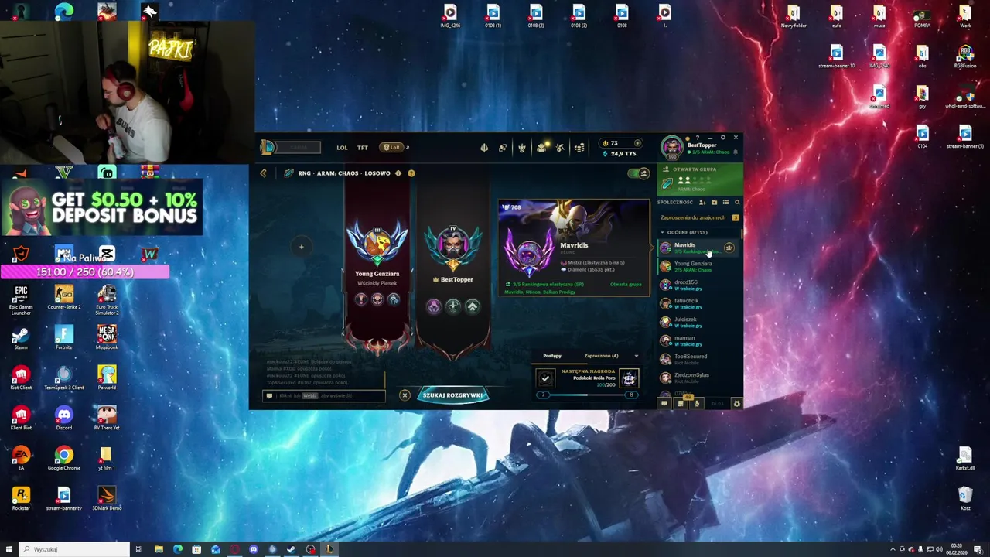Open the LoR tab
Screen dimensions: 990x557
click(x=392, y=147)
